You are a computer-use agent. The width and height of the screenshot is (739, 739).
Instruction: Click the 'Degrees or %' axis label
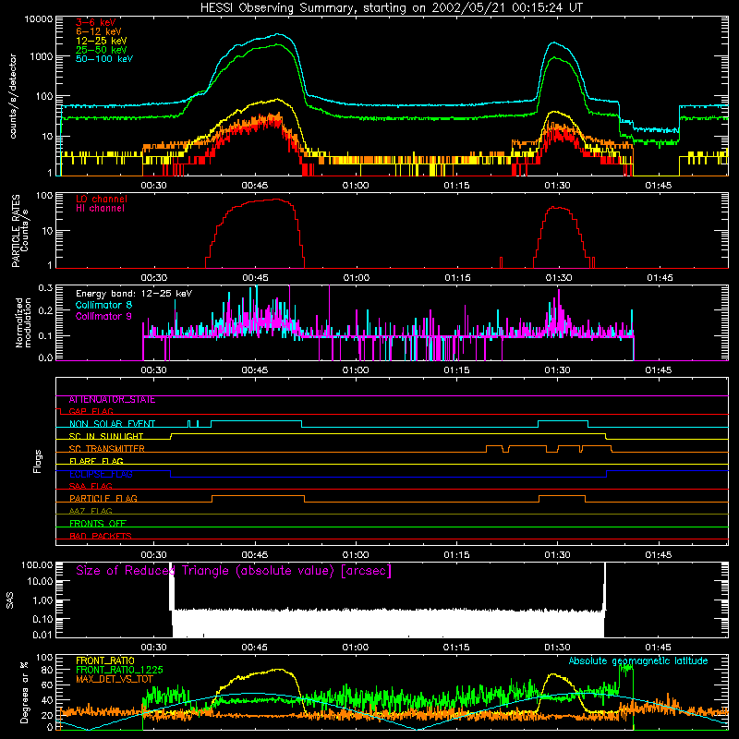(x=24, y=692)
